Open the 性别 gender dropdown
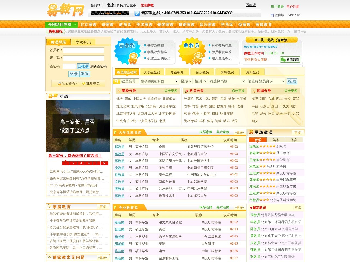Image resolution: width=350 pixels, height=262 pixels. (200, 81)
